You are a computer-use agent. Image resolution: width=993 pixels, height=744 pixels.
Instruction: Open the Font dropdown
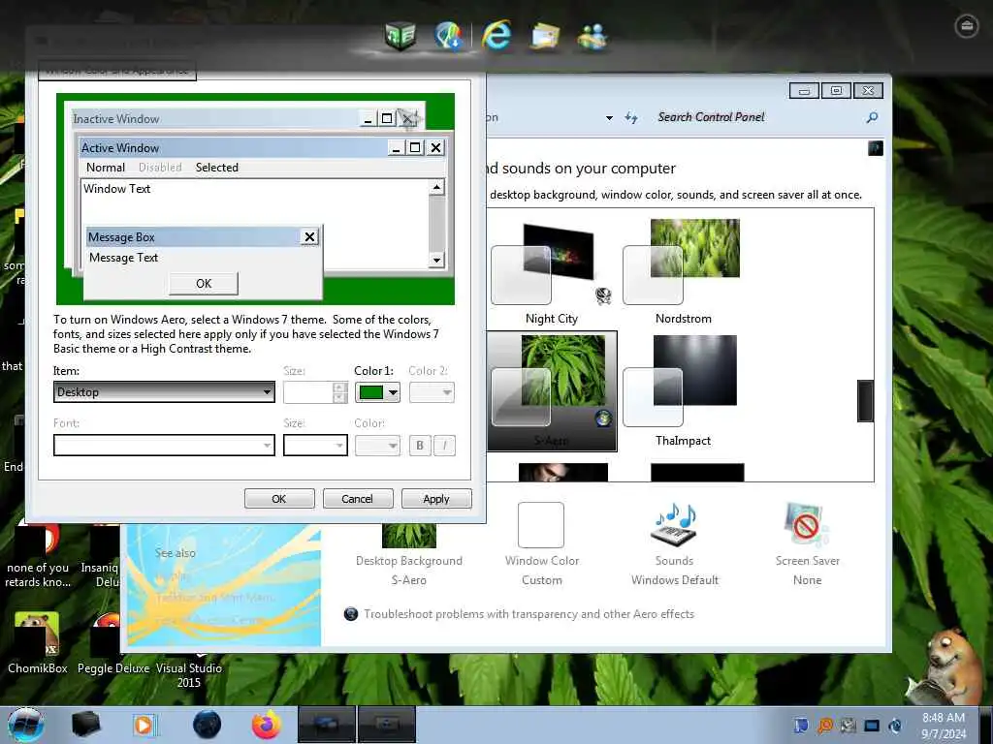[x=164, y=446]
